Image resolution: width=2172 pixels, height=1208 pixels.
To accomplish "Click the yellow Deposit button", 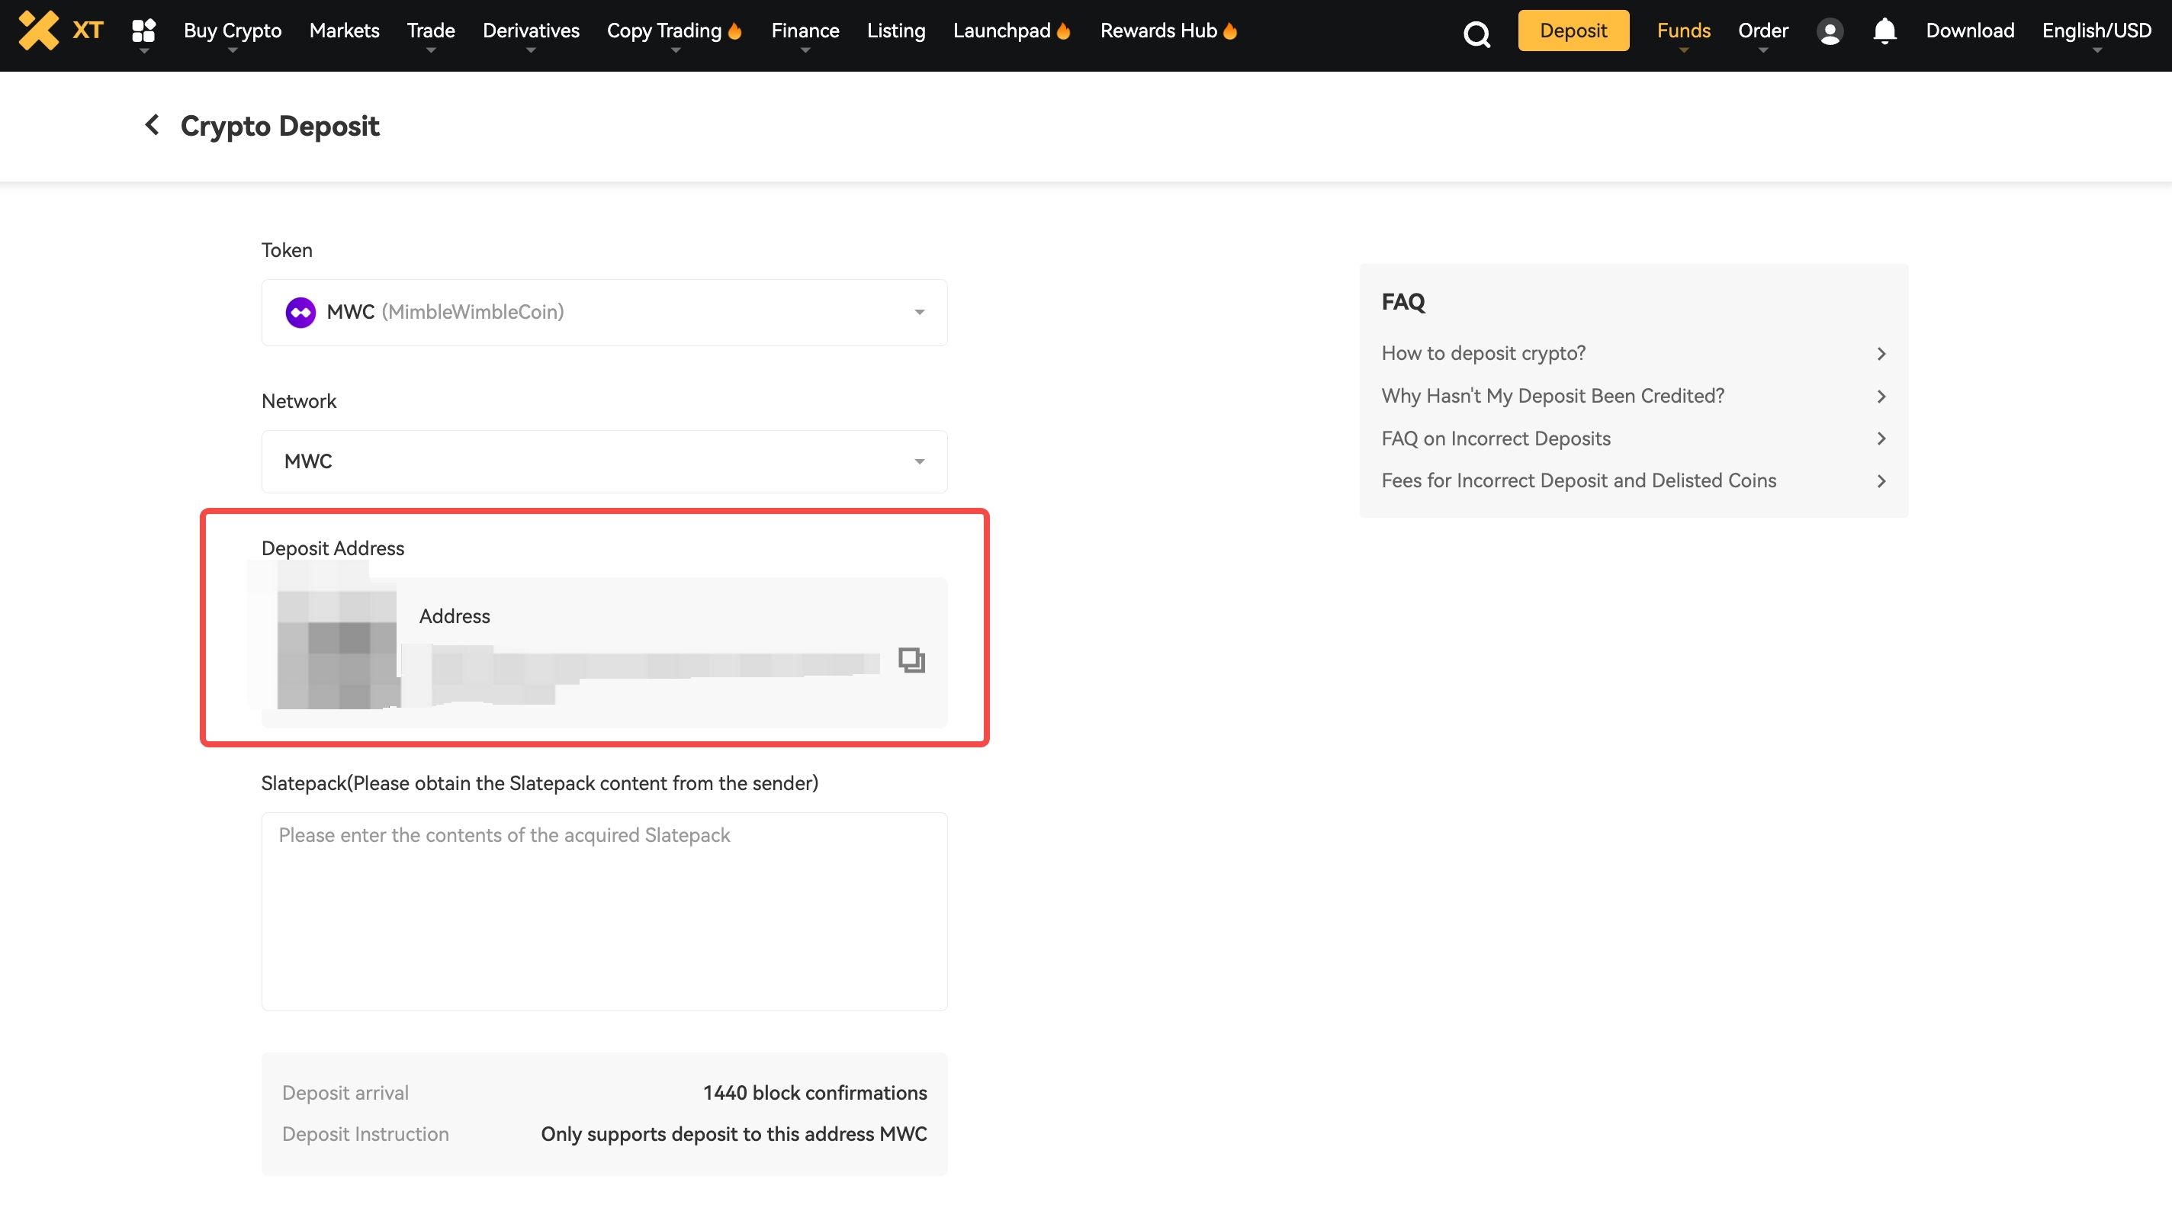I will pyautogui.click(x=1573, y=31).
